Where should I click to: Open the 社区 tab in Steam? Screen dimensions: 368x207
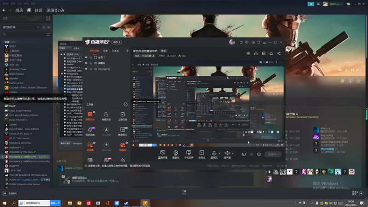pyautogui.click(x=39, y=10)
